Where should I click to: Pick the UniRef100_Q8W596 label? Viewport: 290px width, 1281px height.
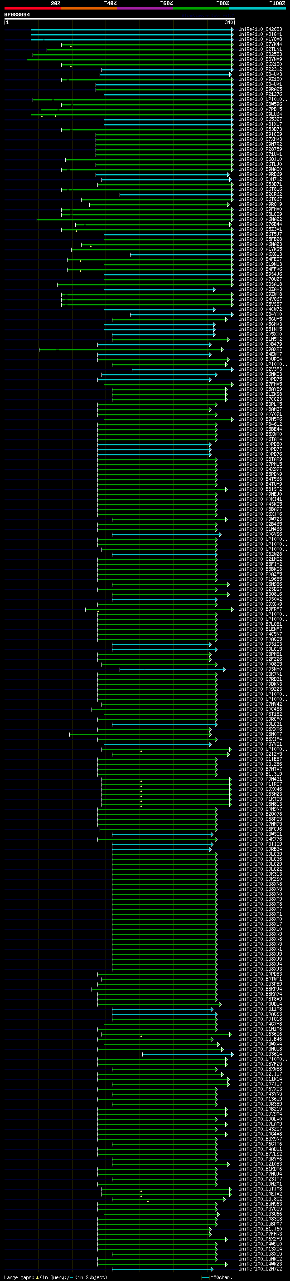[x=260, y=105]
